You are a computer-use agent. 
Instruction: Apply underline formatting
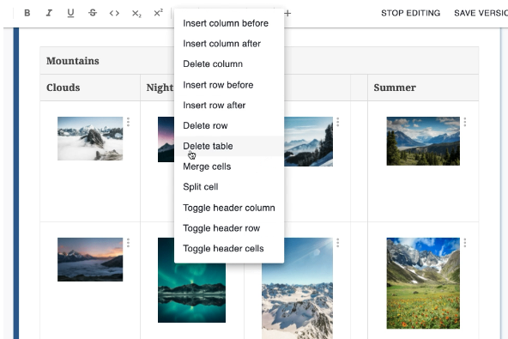pos(70,13)
